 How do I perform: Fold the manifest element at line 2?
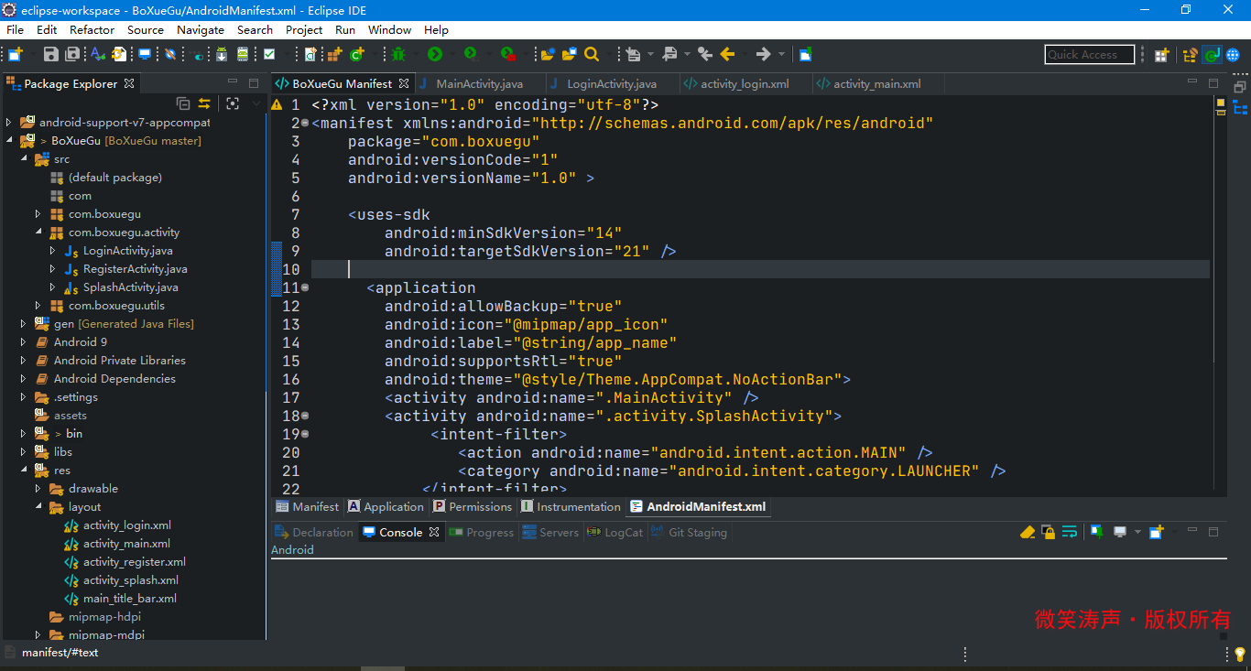[x=305, y=123]
